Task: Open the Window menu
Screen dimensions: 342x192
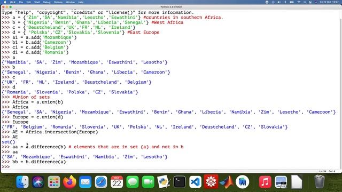Action: (70, 2)
